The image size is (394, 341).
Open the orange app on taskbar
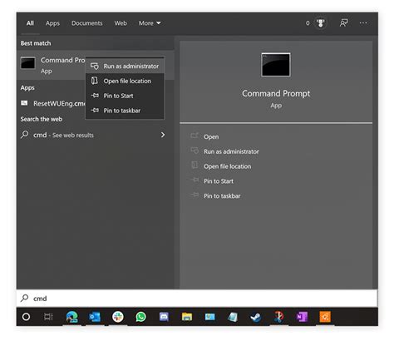tap(325, 317)
